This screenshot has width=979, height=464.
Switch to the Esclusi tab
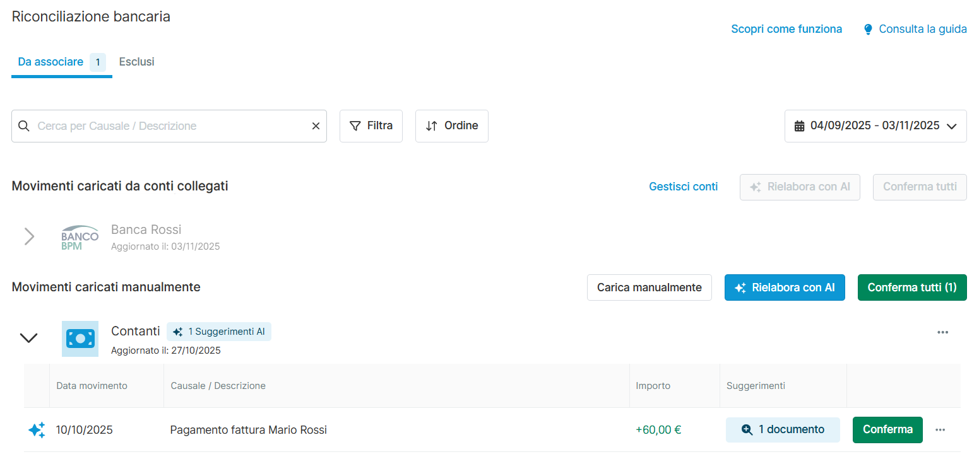[137, 62]
